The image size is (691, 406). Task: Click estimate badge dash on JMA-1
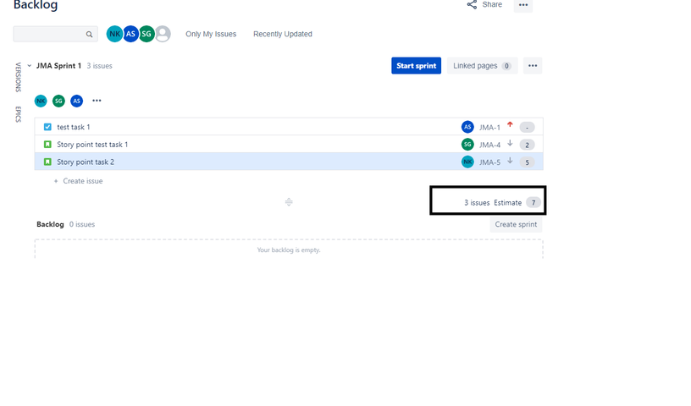click(527, 127)
